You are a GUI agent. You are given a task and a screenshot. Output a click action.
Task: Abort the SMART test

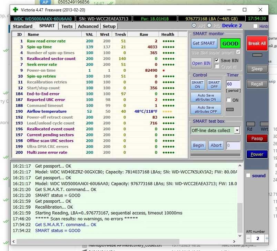[216, 145]
